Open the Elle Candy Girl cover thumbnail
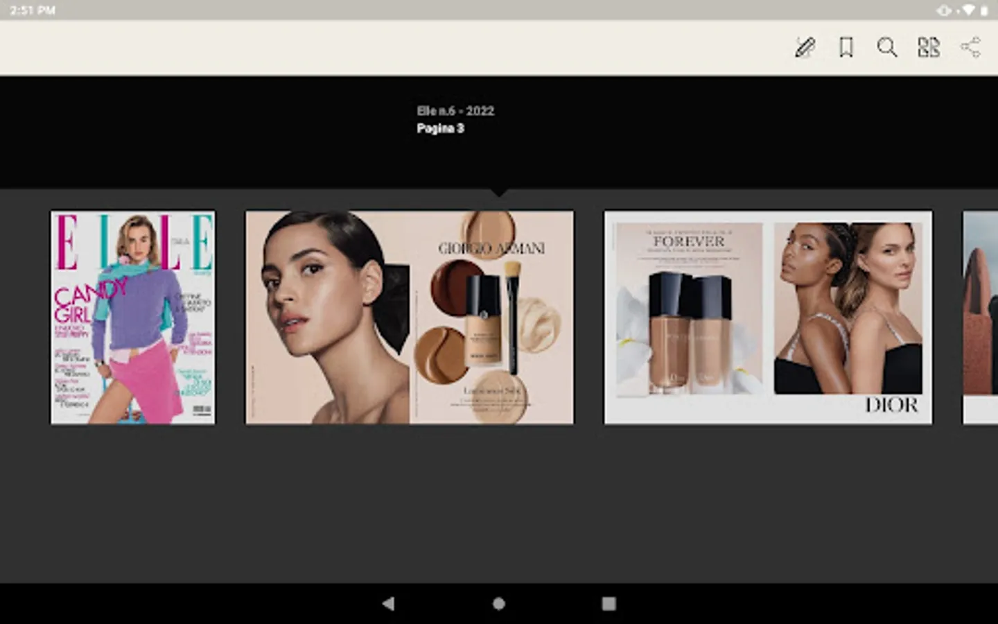The width and height of the screenshot is (998, 624). [x=133, y=318]
